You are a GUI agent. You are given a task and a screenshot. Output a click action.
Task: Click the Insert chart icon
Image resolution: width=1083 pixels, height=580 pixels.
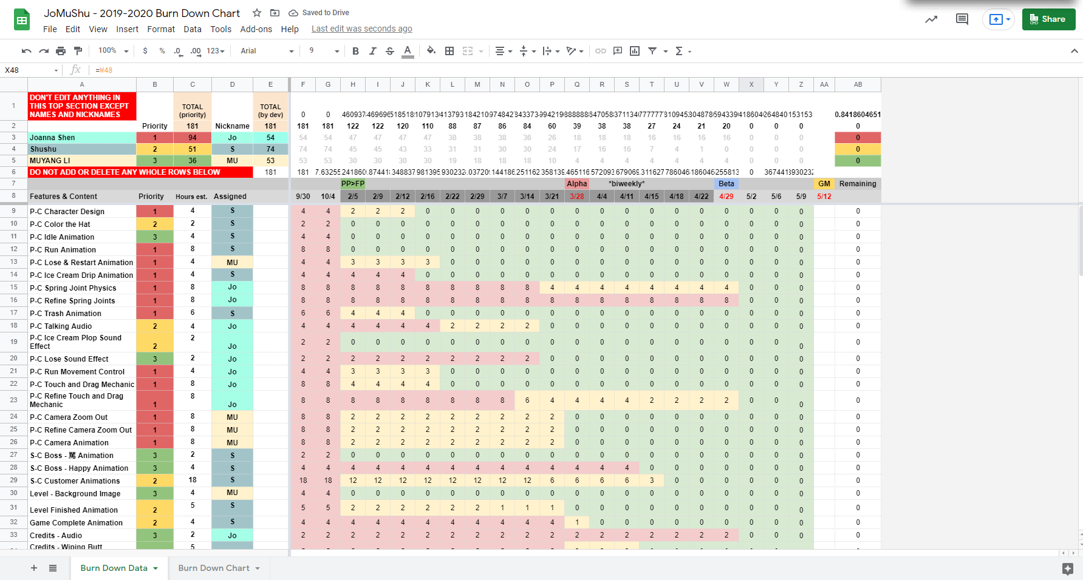(635, 51)
